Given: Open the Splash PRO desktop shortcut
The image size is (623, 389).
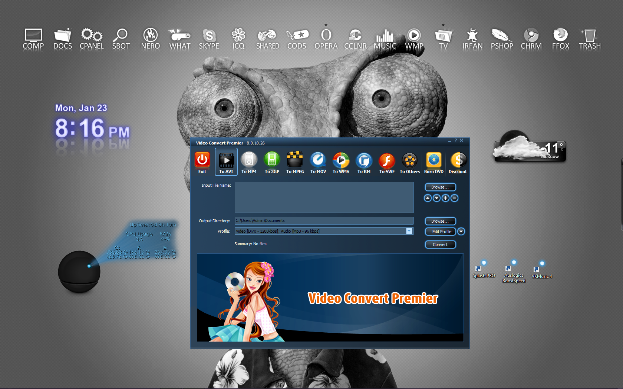Looking at the screenshot, I should click(484, 270).
